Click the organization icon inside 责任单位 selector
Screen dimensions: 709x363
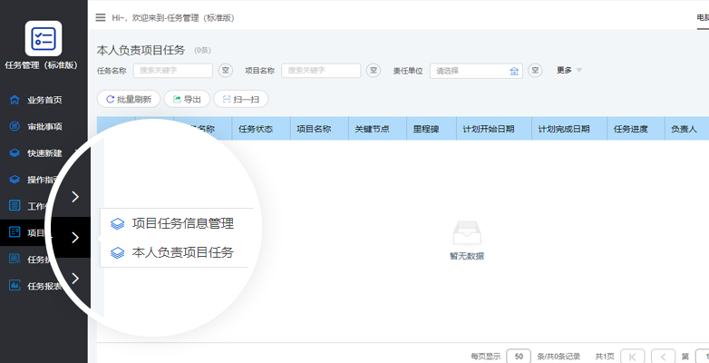click(514, 71)
